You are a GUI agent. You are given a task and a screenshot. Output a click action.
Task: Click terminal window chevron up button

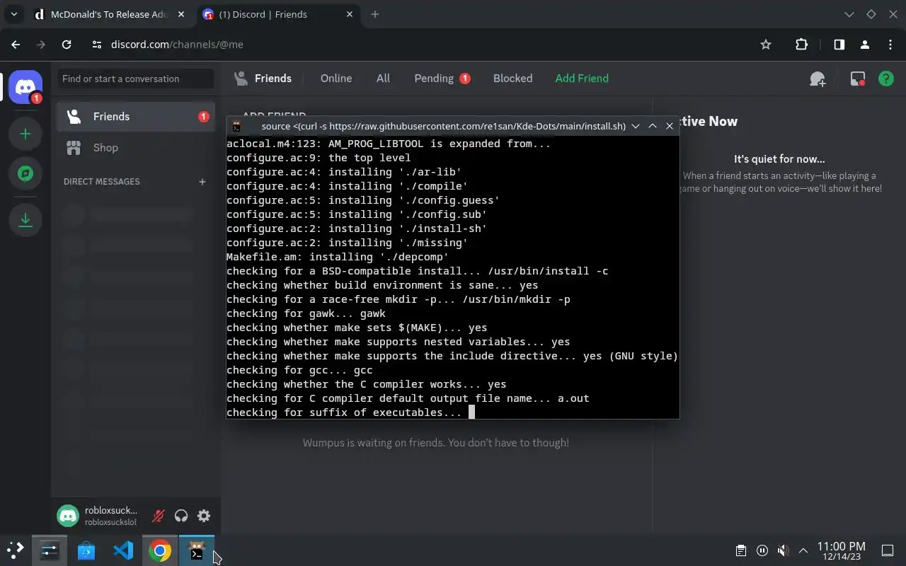click(x=653, y=126)
